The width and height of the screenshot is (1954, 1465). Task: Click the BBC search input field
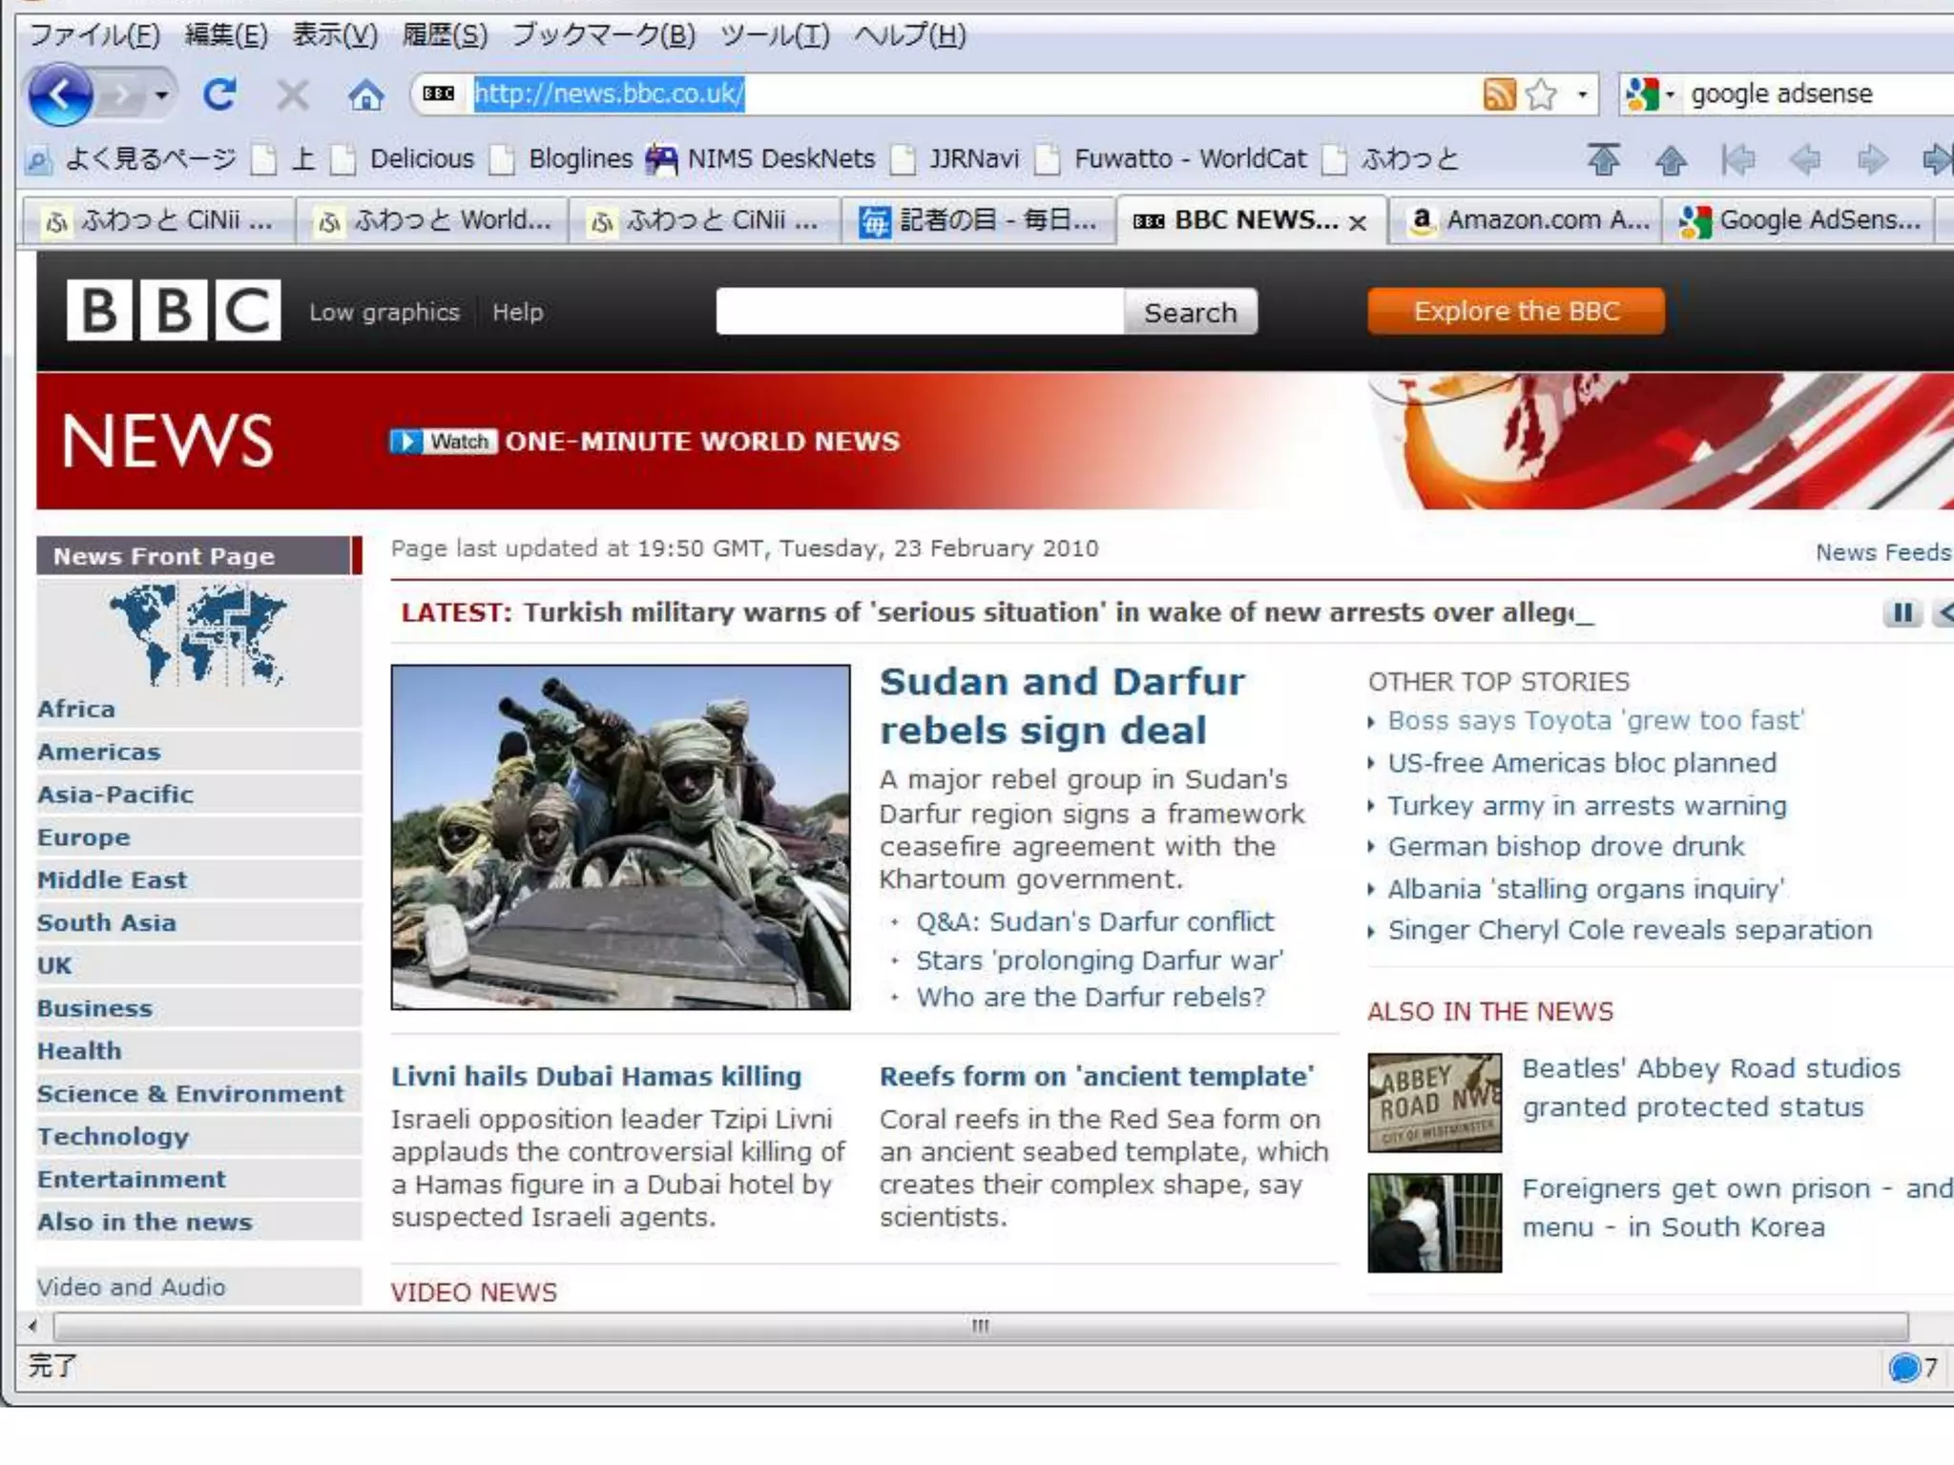pyautogui.click(x=919, y=312)
